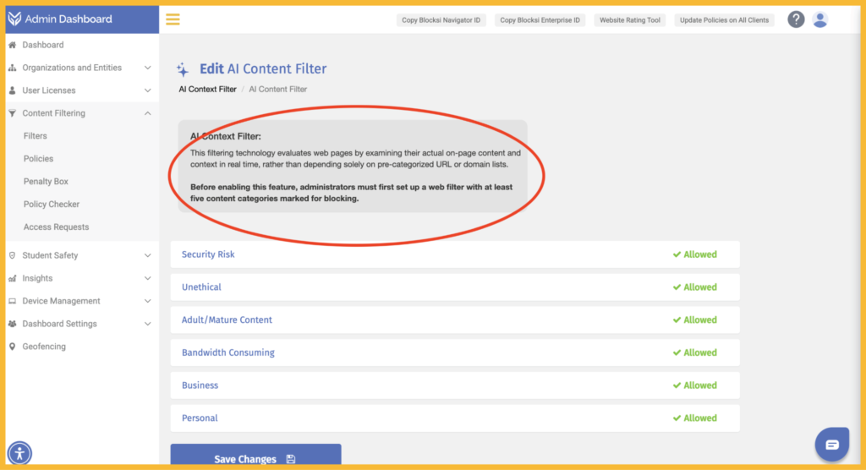Open Access Requests in the sidebar
Viewport: 866px width, 470px height.
56,227
